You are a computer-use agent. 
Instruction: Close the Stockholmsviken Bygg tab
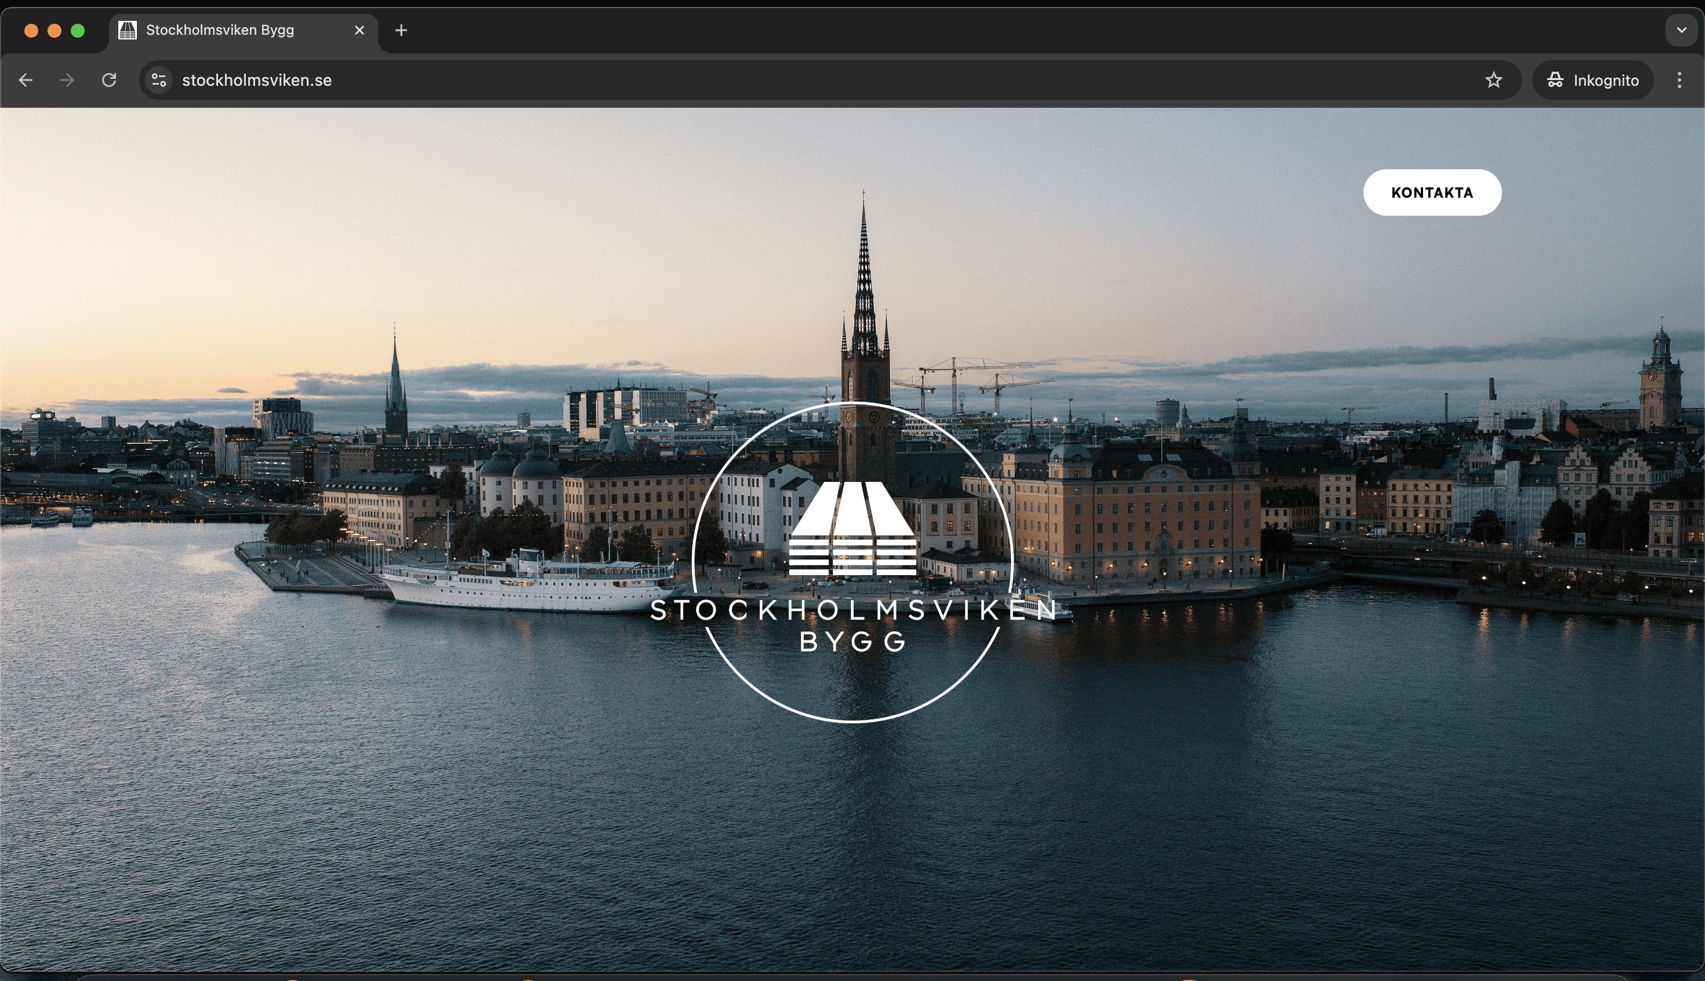point(359,30)
